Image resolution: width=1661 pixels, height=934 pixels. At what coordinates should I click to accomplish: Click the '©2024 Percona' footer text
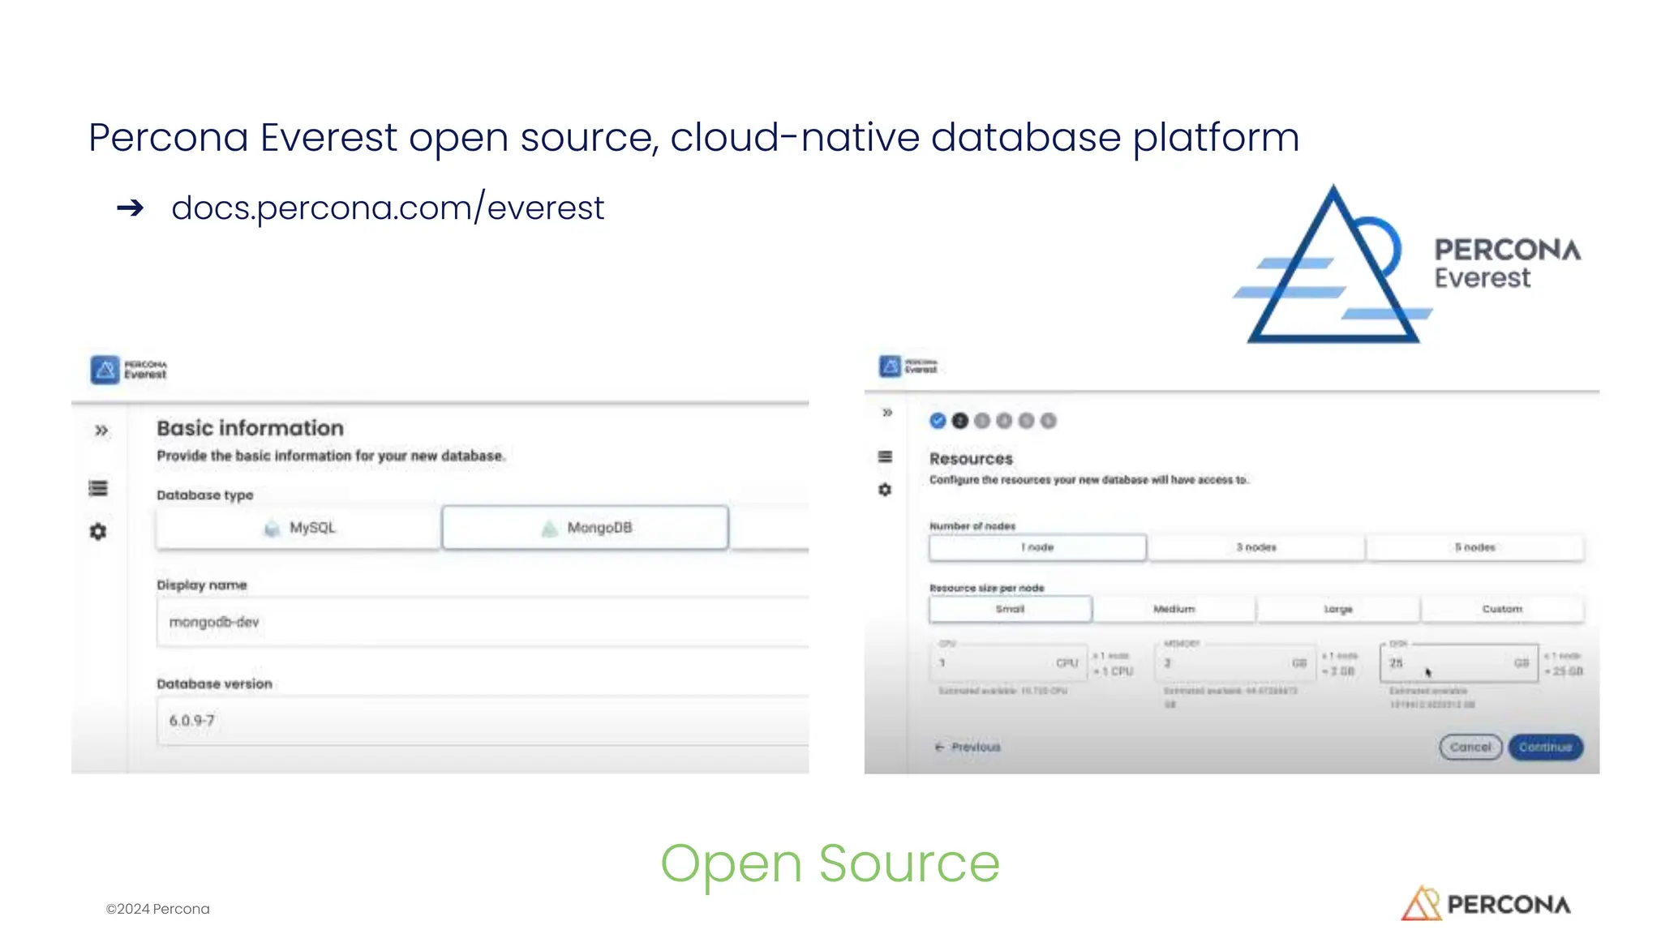(158, 909)
